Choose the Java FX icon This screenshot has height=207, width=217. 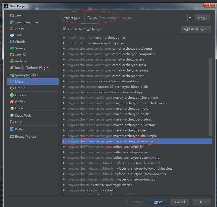(12, 55)
